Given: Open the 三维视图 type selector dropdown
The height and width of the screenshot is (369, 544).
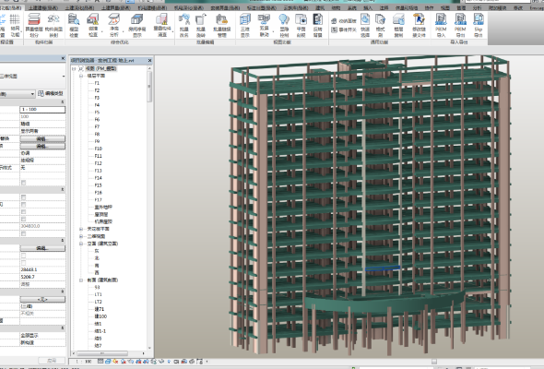Looking at the screenshot, I should (32, 76).
